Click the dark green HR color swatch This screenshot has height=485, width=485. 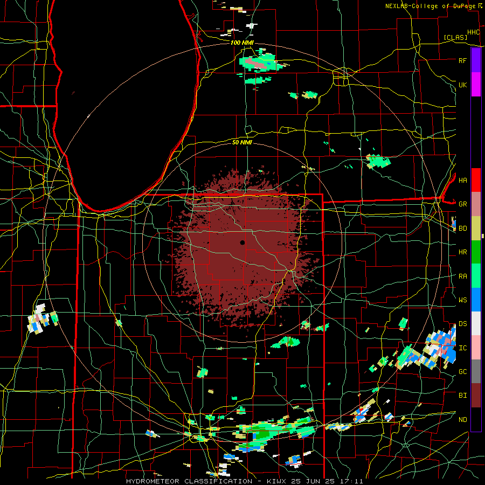coord(476,252)
